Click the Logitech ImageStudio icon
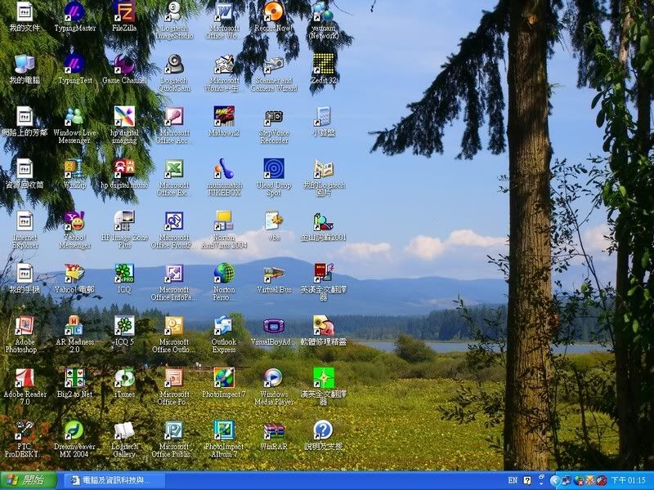Screen dimensions: 654x490 (174, 11)
